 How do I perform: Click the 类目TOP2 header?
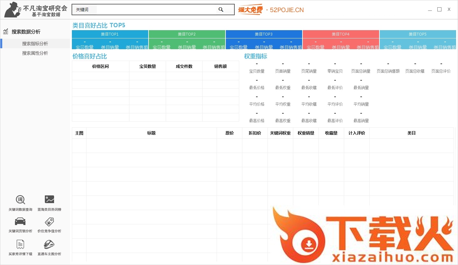[x=187, y=34]
